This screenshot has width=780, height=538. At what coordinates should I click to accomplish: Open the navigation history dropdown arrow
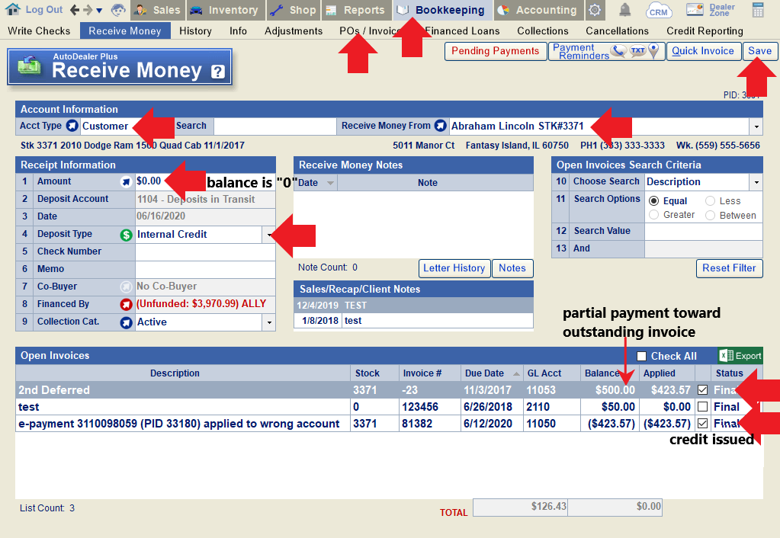point(99,11)
